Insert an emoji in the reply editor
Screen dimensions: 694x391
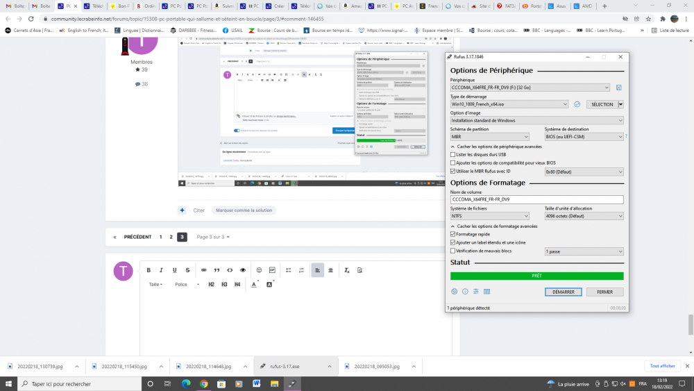click(x=260, y=270)
